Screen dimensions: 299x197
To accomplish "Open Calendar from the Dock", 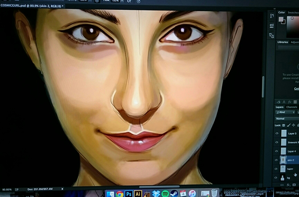I will (183, 193).
